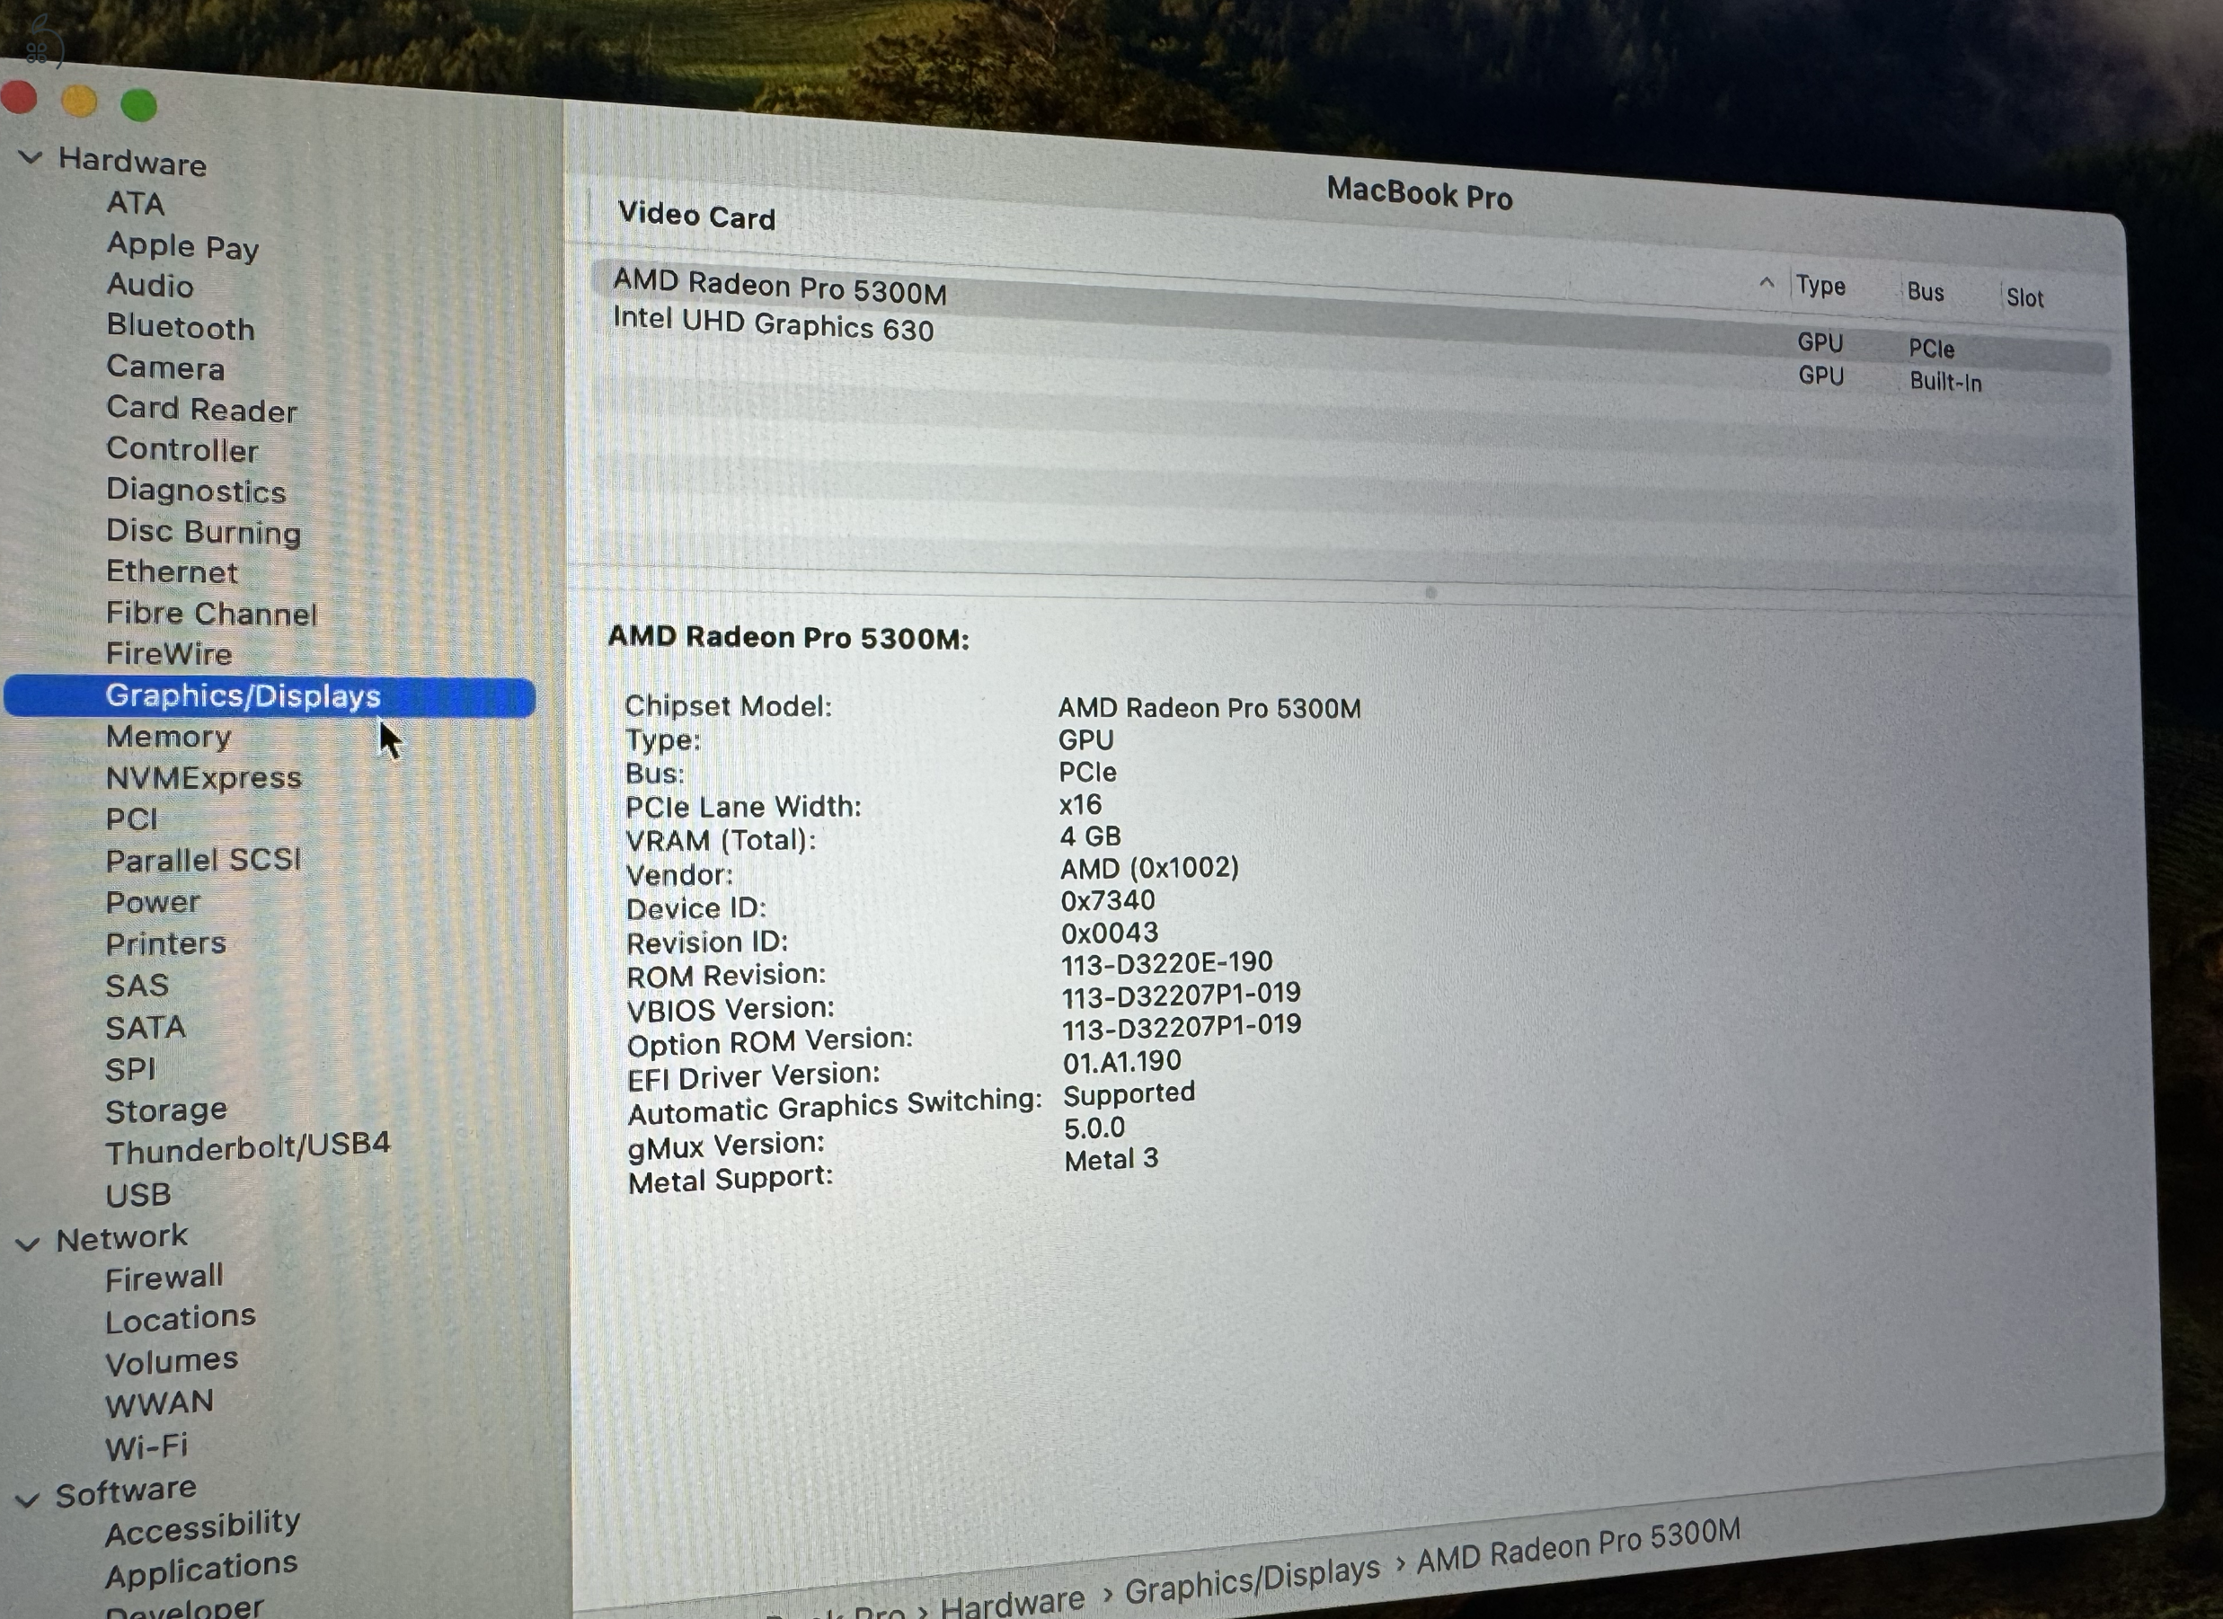
Task: Open SPI in the sidebar
Action: pos(130,1069)
